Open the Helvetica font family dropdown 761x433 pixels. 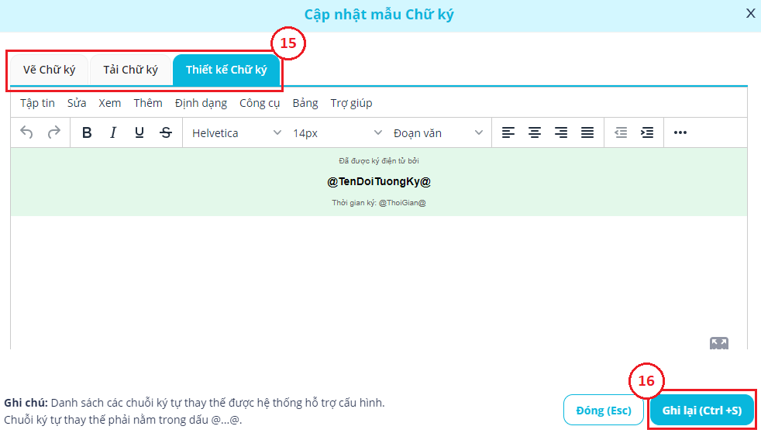coord(236,132)
